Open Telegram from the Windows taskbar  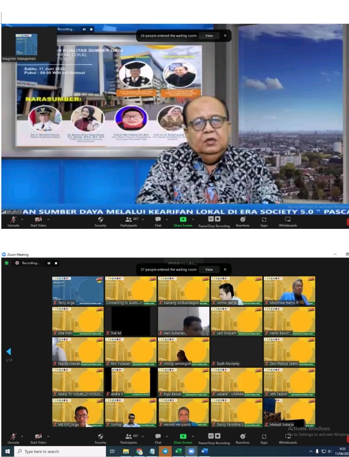tap(165, 451)
